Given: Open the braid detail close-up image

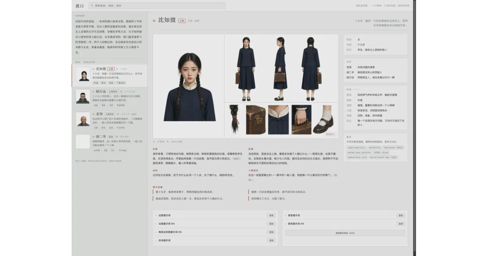Looking at the screenshot, I should coord(234,119).
